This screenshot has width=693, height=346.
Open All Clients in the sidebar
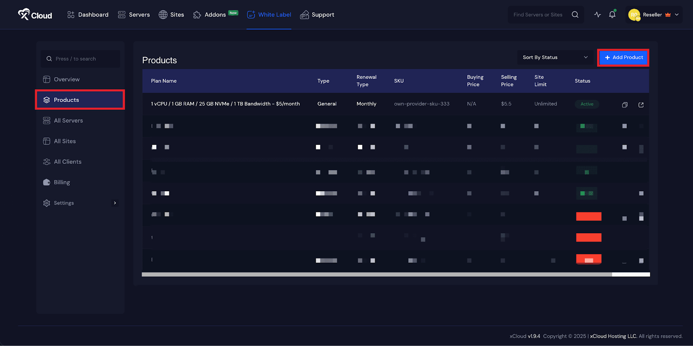(x=67, y=162)
